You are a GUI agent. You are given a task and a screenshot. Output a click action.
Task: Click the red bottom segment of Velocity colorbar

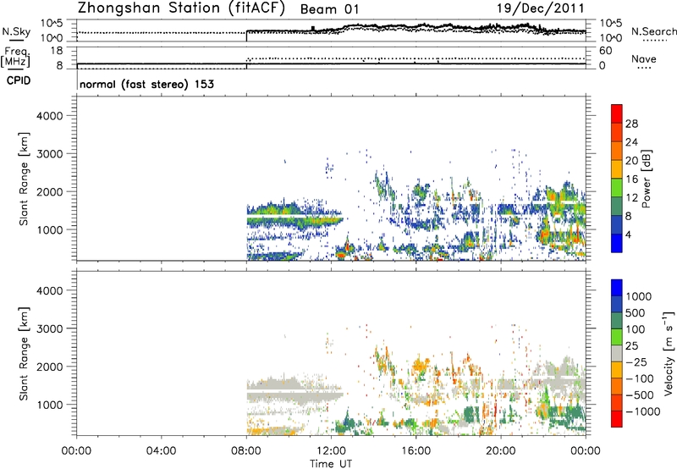tap(617, 419)
